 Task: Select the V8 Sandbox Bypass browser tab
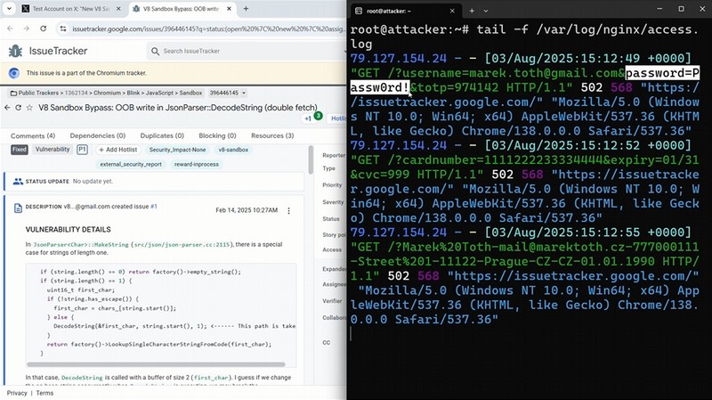click(182, 9)
